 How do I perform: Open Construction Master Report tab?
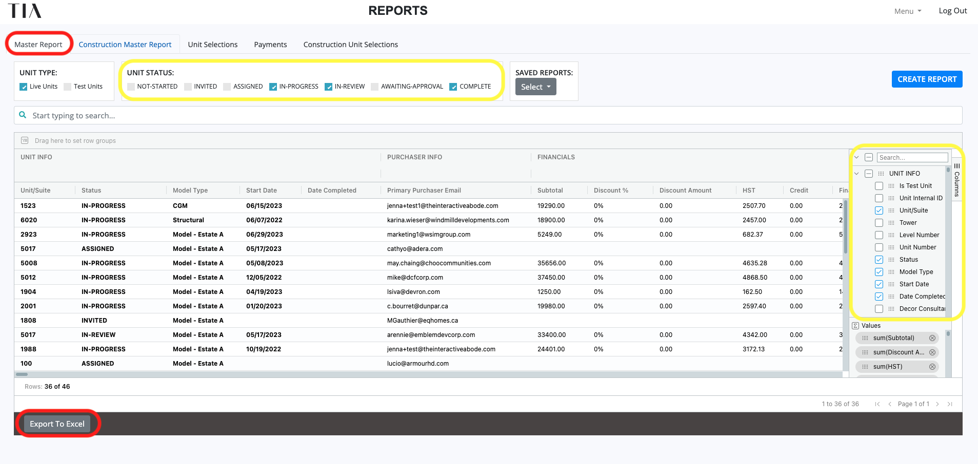pyautogui.click(x=125, y=45)
